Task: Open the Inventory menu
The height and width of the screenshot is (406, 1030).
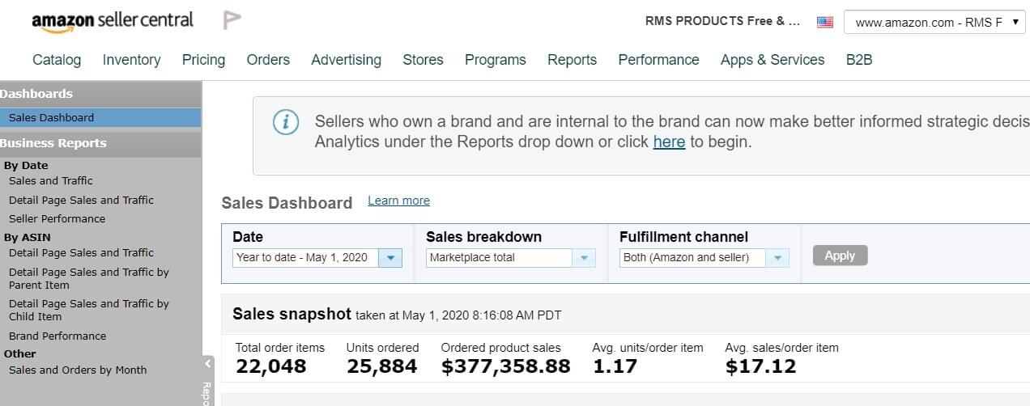Action: click(x=131, y=60)
